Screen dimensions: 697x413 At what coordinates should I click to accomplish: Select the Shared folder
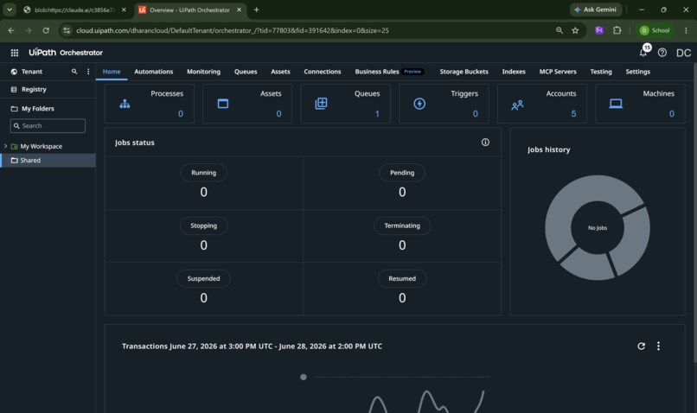tap(48, 161)
